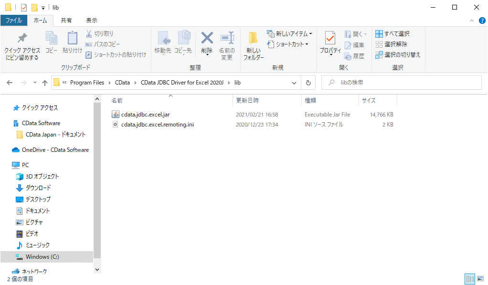
Task: Open the Copy to (コピー先) menu
Action: [183, 43]
